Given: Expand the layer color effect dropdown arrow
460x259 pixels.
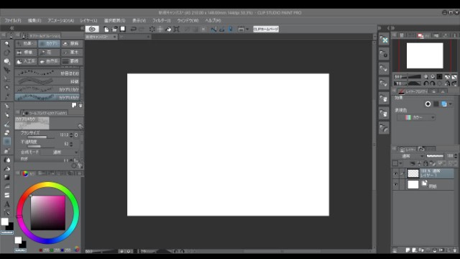Looking at the screenshot, I should click(451, 104).
